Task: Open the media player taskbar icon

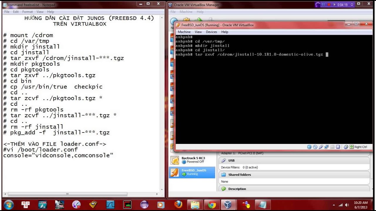Action: click(161, 205)
